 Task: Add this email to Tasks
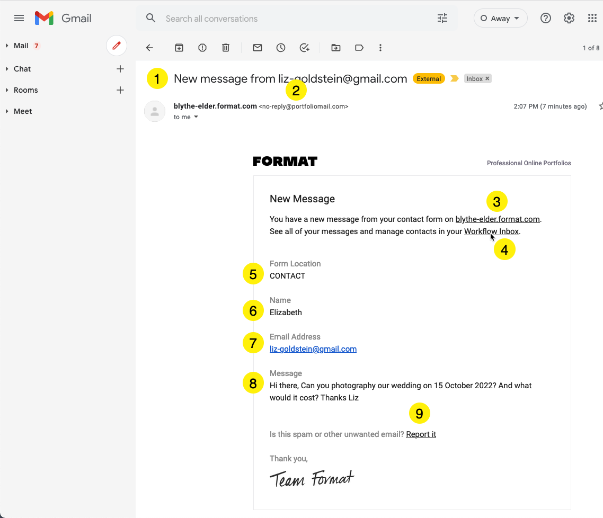(x=304, y=48)
